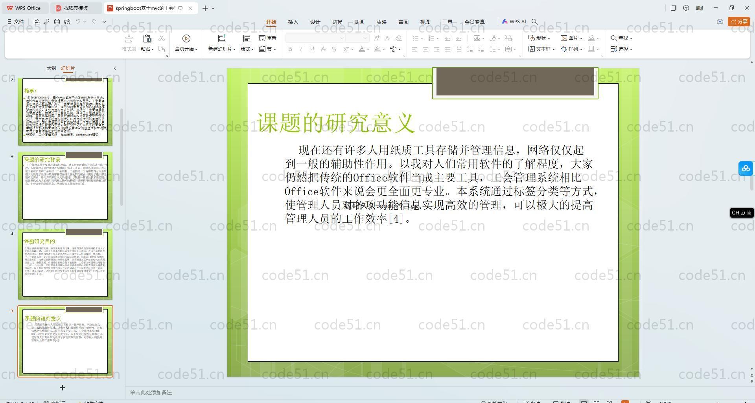
Task: Increase font size icon
Action: [377, 38]
